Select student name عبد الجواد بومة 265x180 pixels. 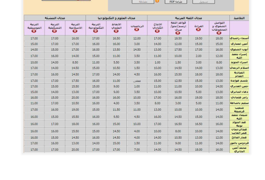(x=239, y=124)
